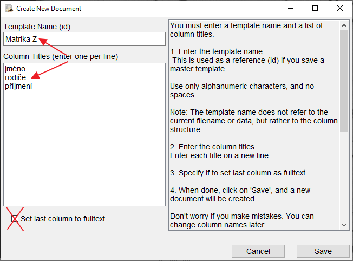The width and height of the screenshot is (353, 261).
Task: Maximize the Create New Document dialog
Action: [315, 8]
